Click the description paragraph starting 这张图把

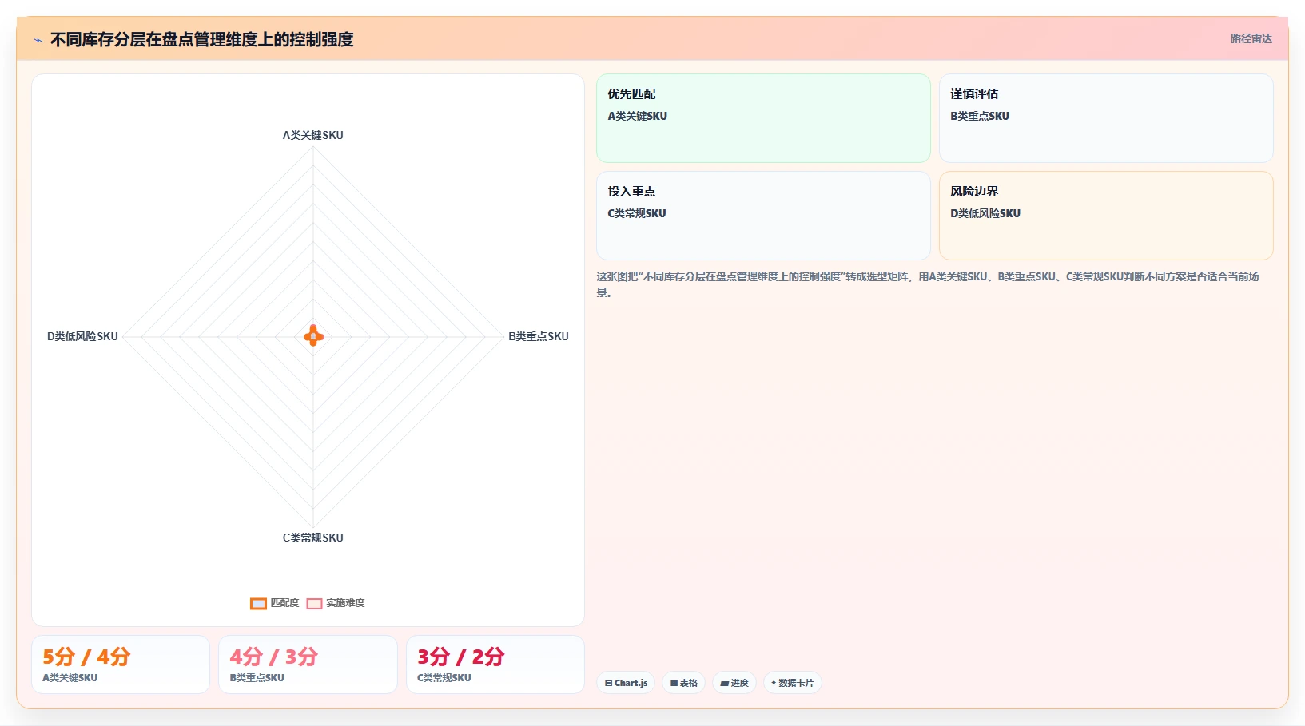click(928, 284)
